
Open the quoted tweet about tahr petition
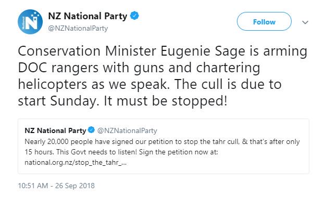(x=164, y=146)
